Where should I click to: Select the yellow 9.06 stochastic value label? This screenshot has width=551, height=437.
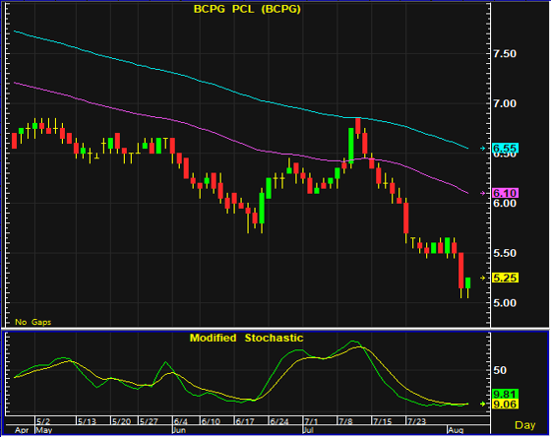click(x=505, y=405)
